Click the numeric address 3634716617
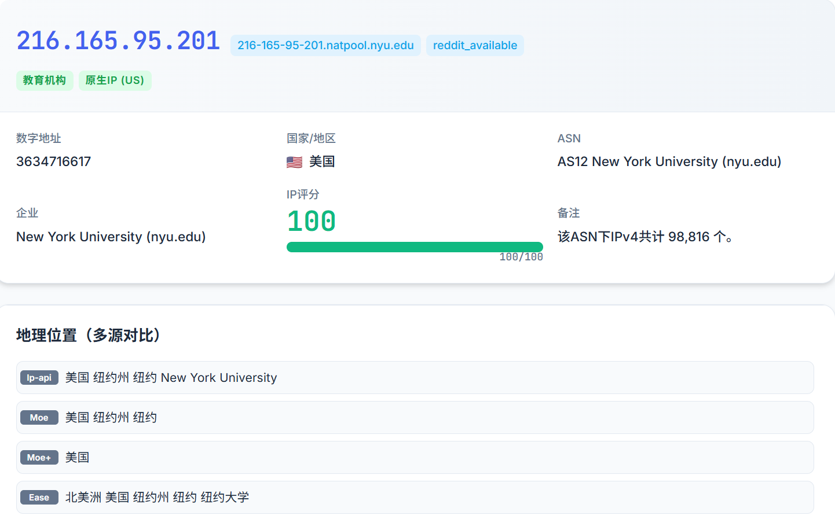The height and width of the screenshot is (519, 835). [x=54, y=161]
